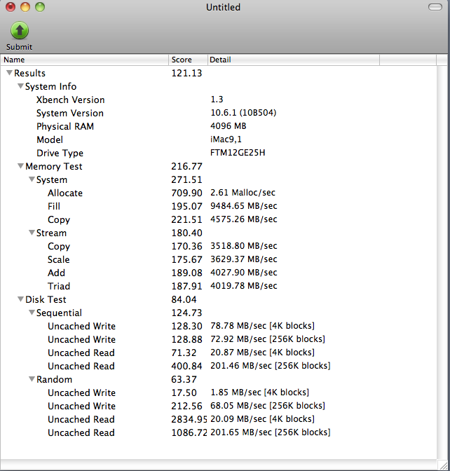The image size is (450, 471).
Task: Select the Triad row
Action: coord(219,286)
